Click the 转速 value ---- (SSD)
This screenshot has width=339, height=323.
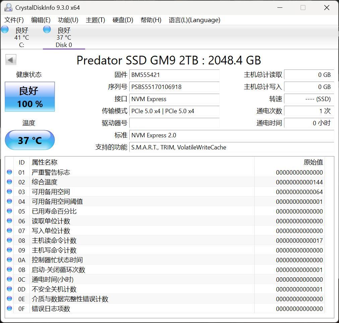point(309,99)
